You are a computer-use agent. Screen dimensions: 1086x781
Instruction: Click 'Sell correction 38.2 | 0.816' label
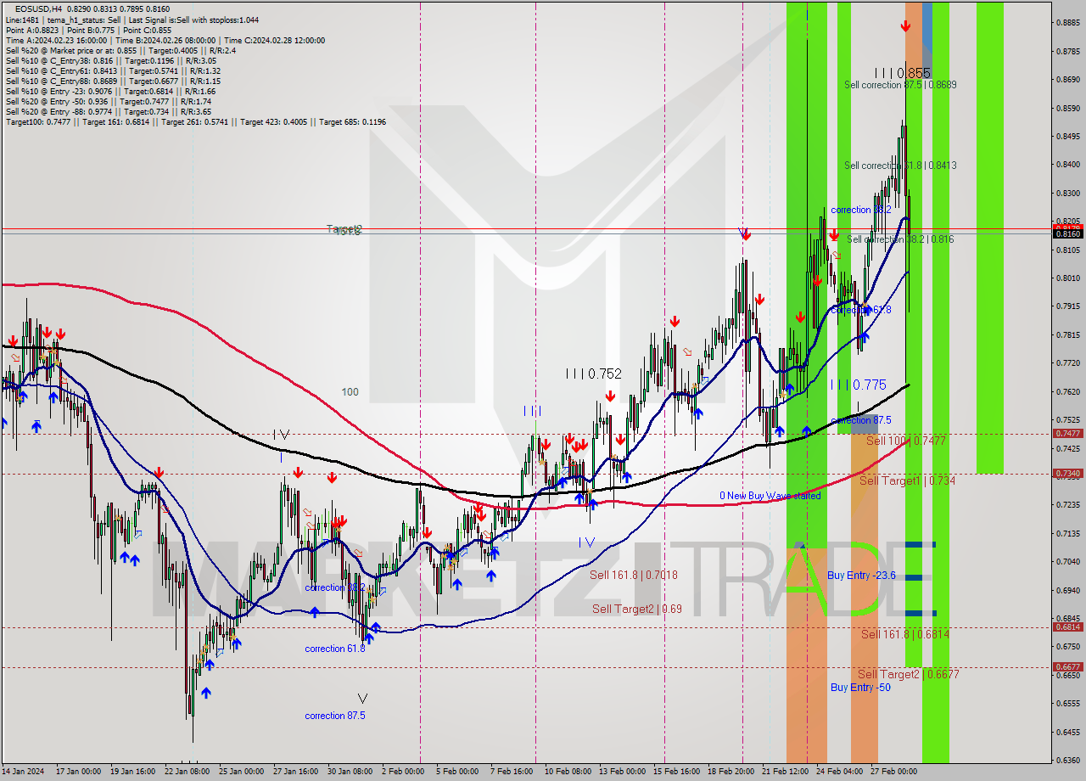pyautogui.click(x=900, y=239)
